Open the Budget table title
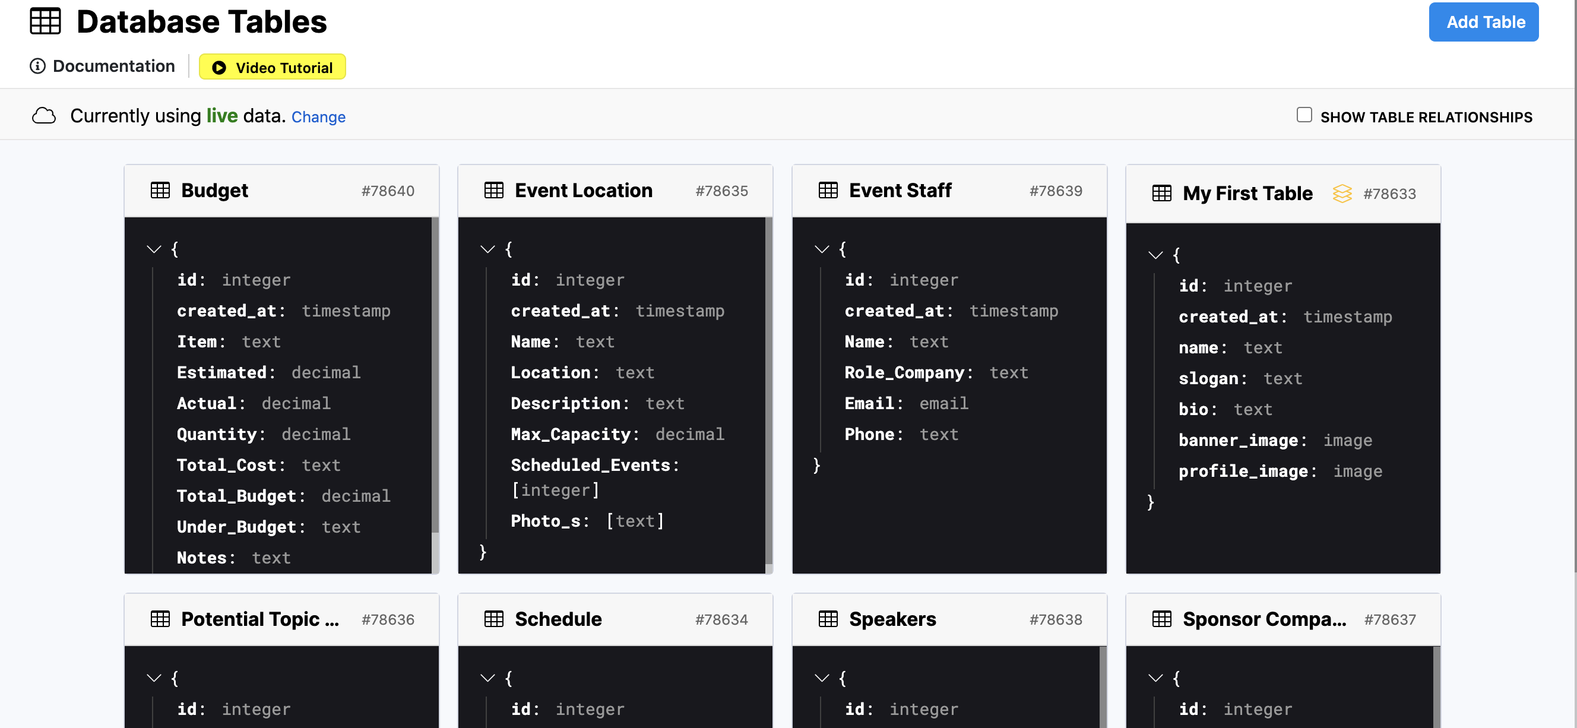The image size is (1577, 728). pyautogui.click(x=214, y=191)
